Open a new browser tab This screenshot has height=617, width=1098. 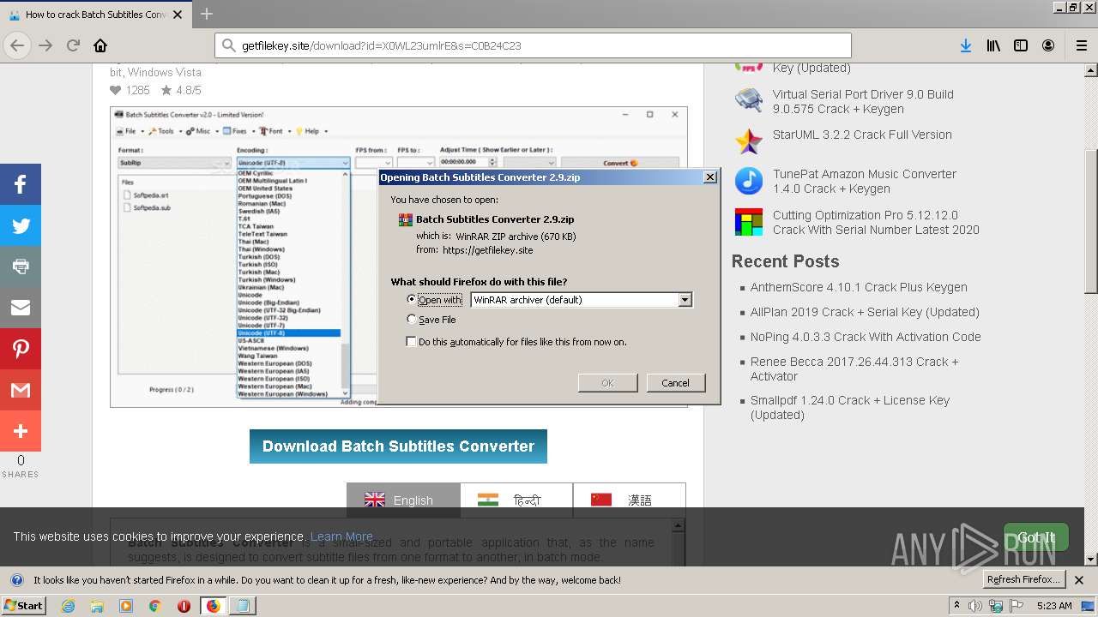[207, 14]
